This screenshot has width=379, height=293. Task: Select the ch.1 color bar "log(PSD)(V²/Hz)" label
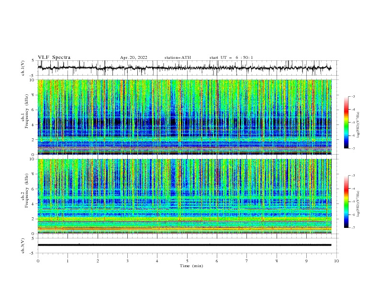[x=358, y=125]
